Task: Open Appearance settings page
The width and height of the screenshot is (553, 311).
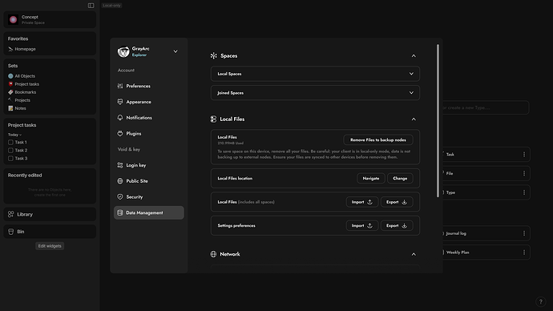Action: (148, 102)
